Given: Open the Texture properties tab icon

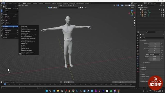Looking at the screenshot, I should click(138, 72).
